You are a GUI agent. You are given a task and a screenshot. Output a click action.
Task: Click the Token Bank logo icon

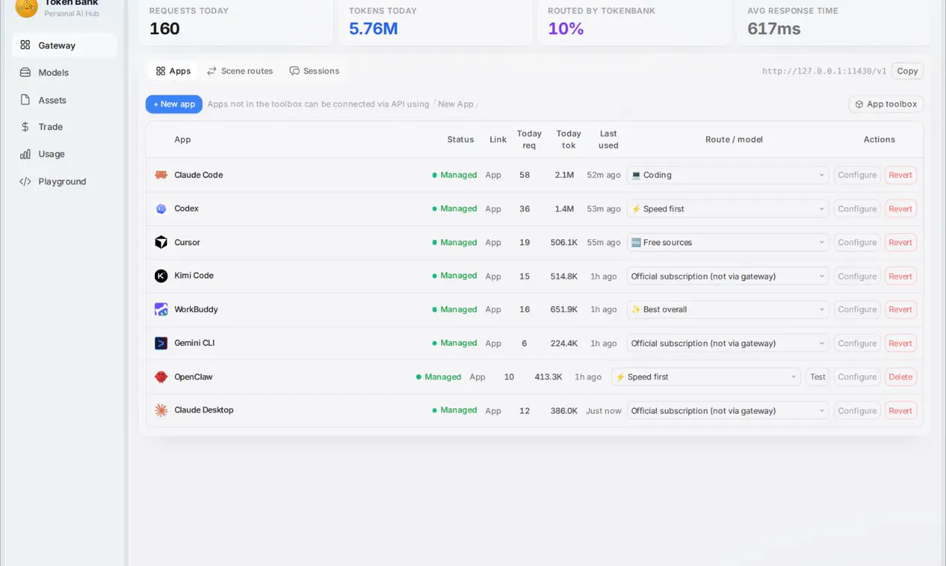point(26,7)
